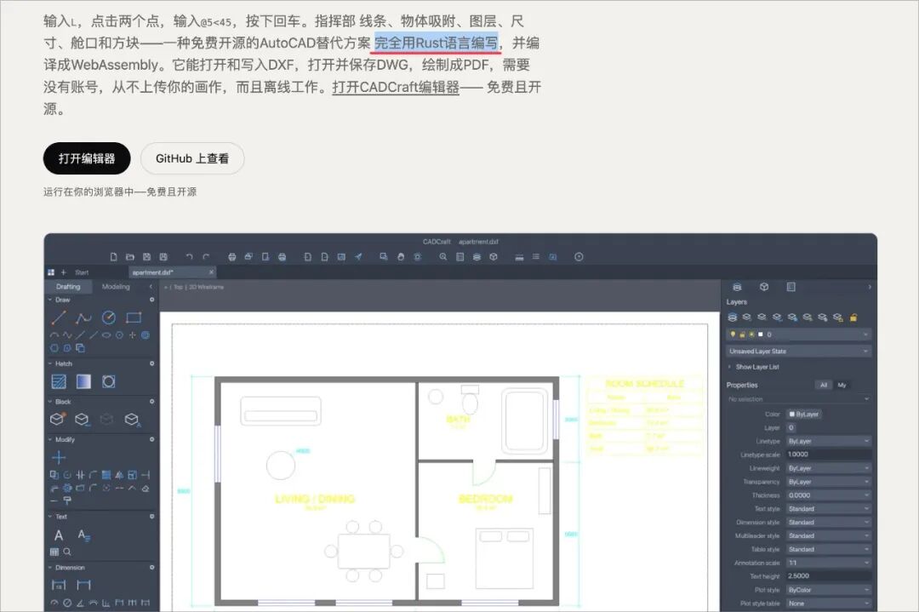Click the yellow unlock layer icon
Image resolution: width=919 pixels, height=612 pixels.
coord(854,317)
